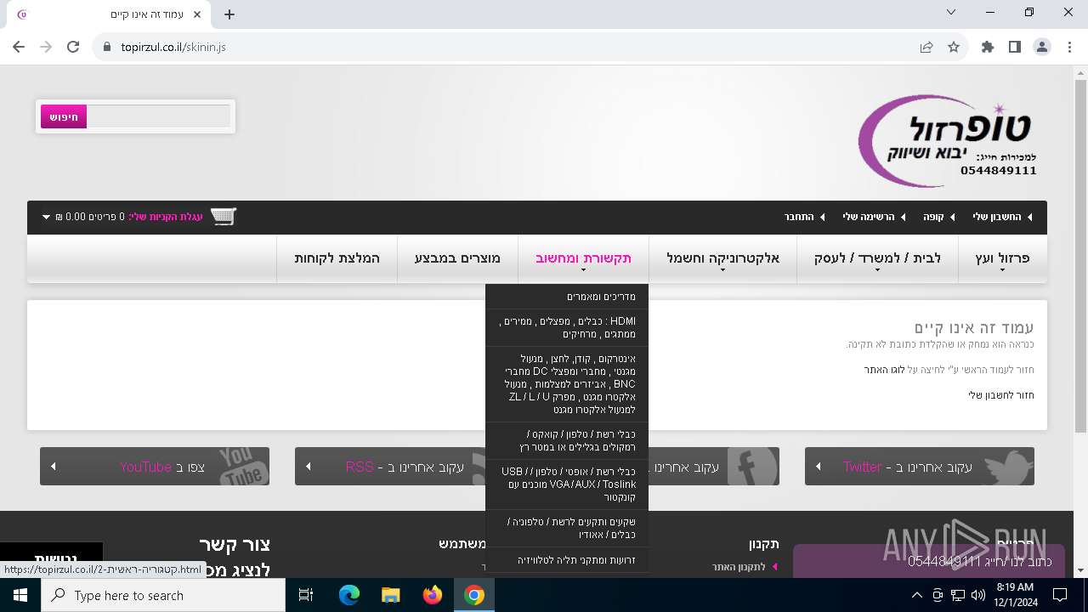1088x612 pixels.
Task: Click לוגו האתר link
Action: [x=884, y=370]
